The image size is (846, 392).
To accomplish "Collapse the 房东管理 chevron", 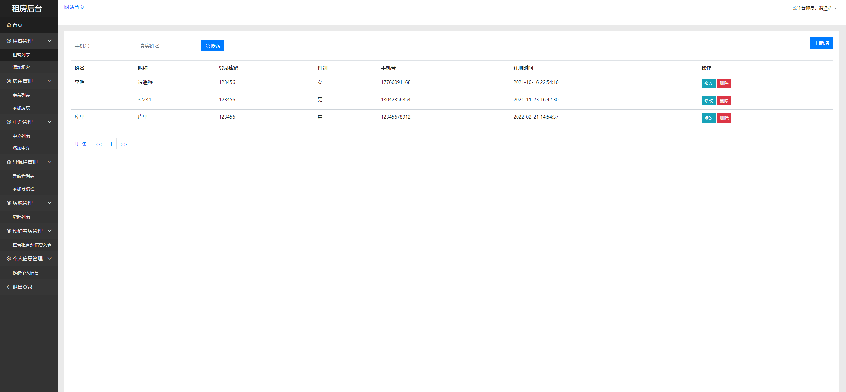I will pos(50,81).
